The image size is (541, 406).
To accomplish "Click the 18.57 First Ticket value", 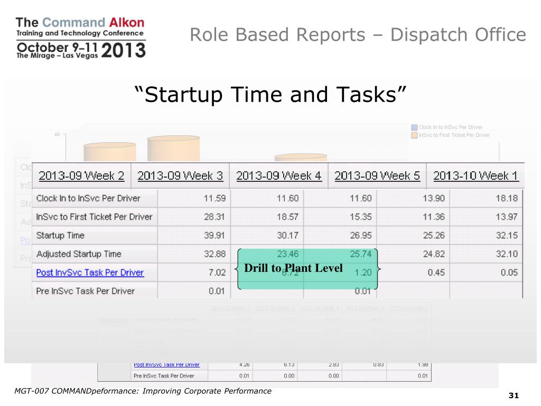I will (287, 217).
